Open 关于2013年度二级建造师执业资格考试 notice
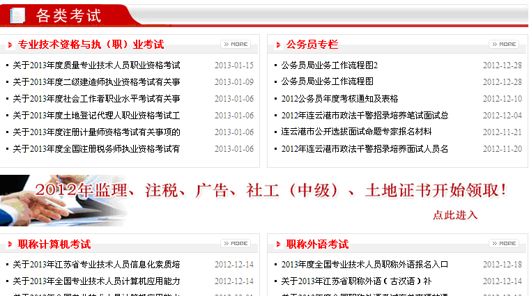 pyautogui.click(x=96, y=82)
